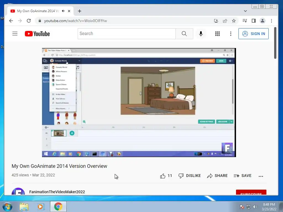Open the media controls icon

[245, 21]
